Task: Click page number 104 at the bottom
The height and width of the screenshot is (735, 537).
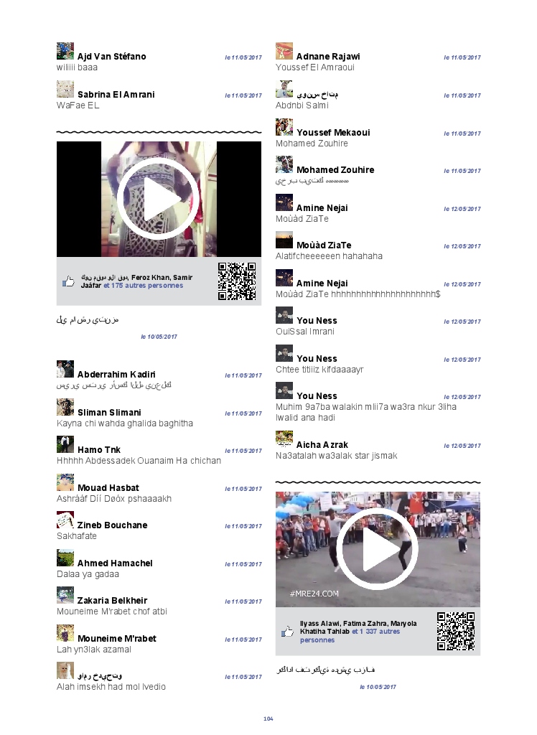Action: click(x=268, y=718)
